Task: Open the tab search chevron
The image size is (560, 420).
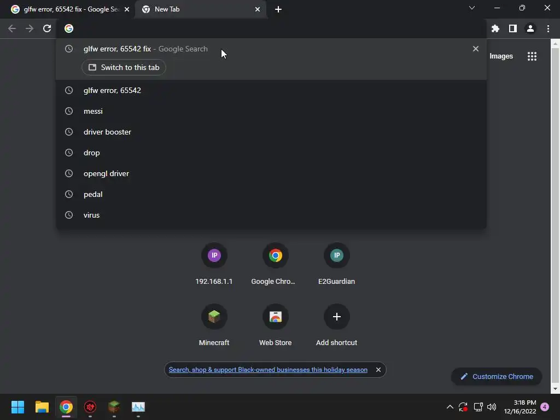Action: click(x=472, y=8)
